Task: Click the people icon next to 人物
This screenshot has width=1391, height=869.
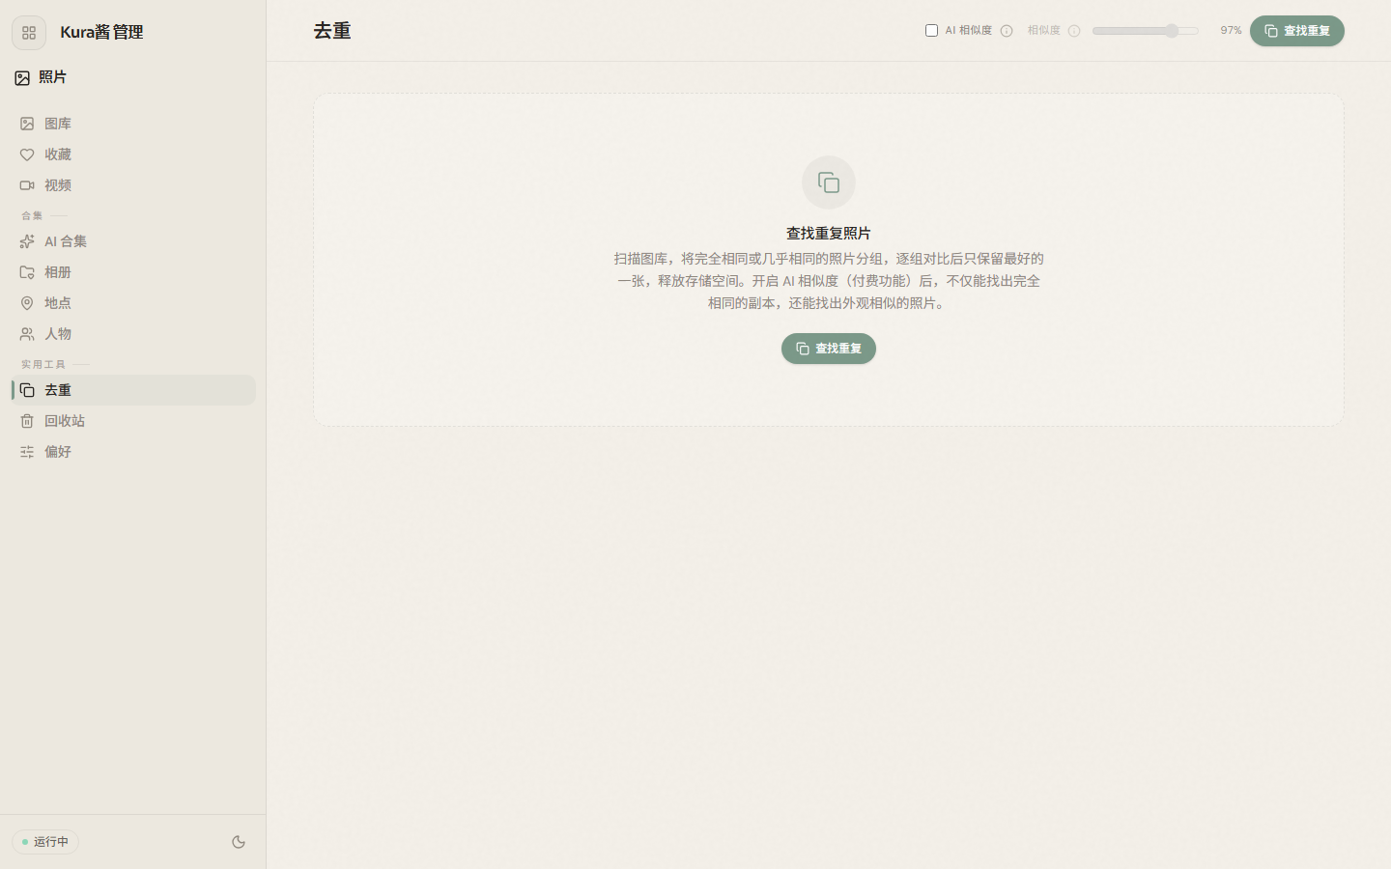Action: point(27,334)
